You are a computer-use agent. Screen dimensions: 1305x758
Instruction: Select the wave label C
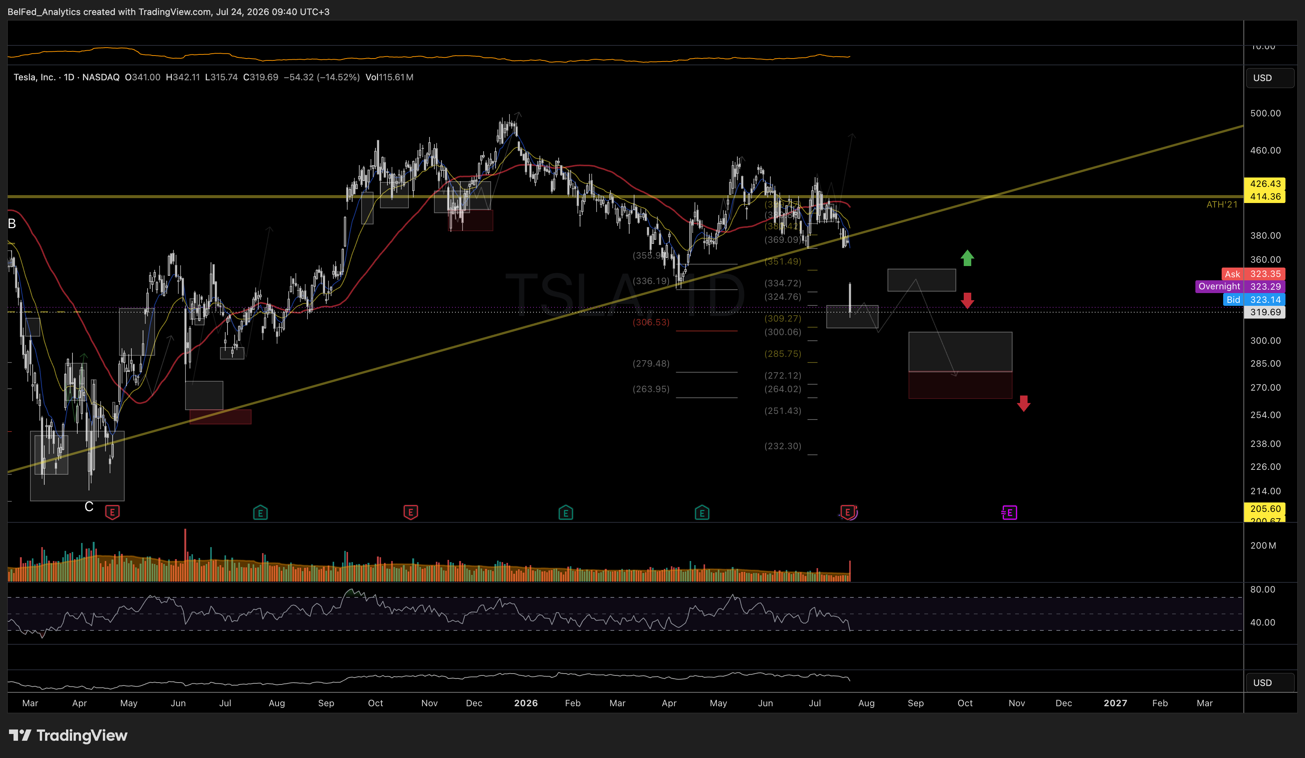89,506
